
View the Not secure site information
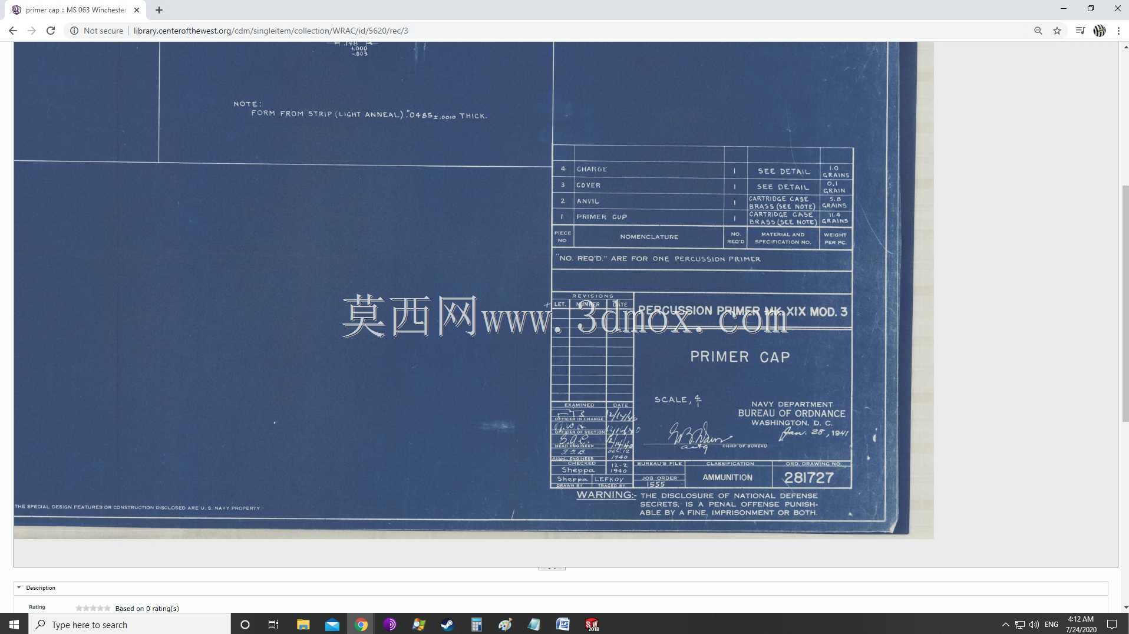coord(97,31)
